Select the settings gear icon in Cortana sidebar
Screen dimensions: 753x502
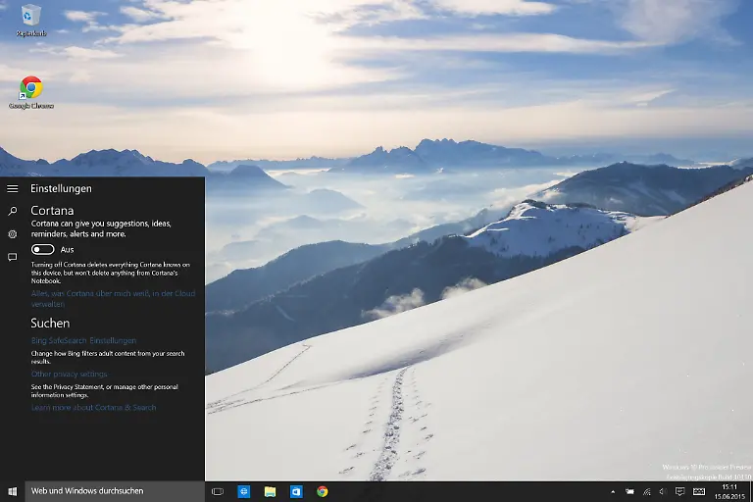point(12,234)
